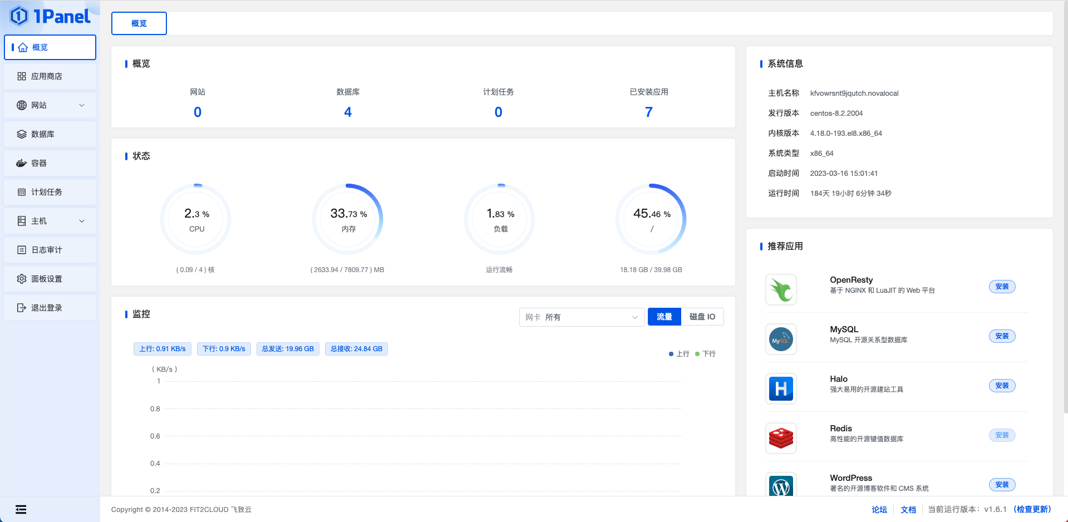Click the MySQL app icon

point(781,339)
